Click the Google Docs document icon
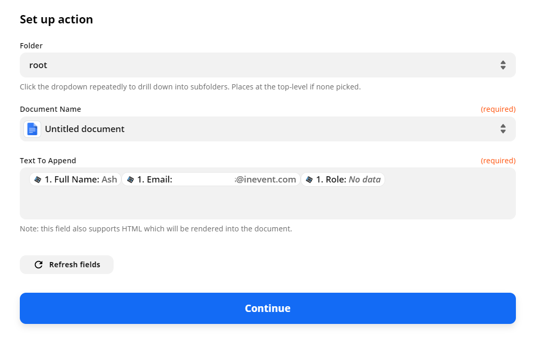 point(32,129)
